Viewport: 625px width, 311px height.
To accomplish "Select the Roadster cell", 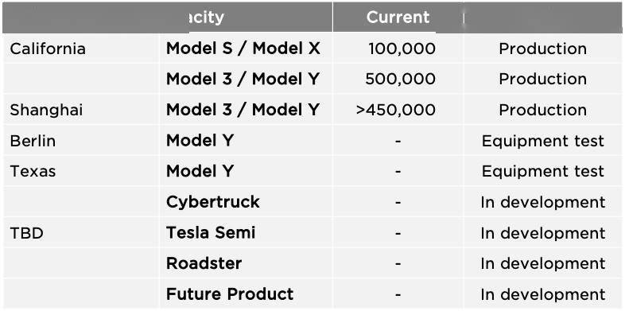I will (x=204, y=263).
